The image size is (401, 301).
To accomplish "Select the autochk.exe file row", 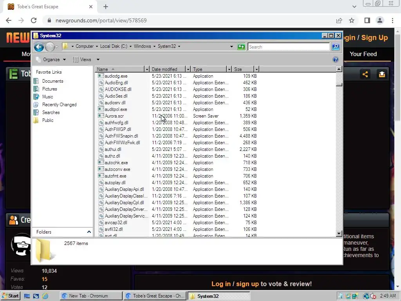I will (x=177, y=163).
